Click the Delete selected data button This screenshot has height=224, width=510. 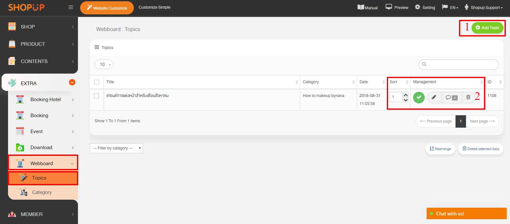point(480,149)
